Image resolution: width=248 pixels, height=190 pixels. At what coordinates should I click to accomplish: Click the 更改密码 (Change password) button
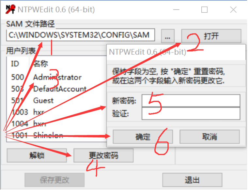[x=103, y=155]
